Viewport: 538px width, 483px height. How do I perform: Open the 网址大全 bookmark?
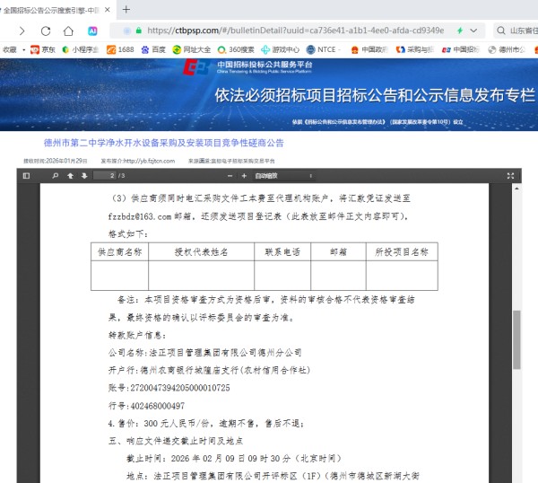pyautogui.click(x=192, y=49)
